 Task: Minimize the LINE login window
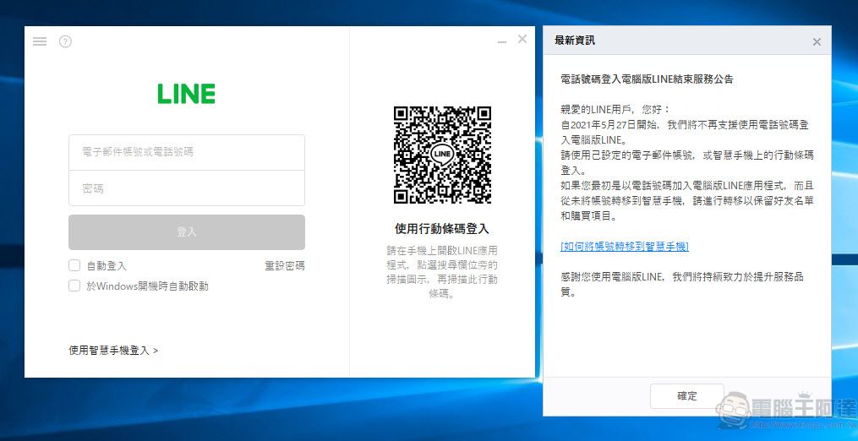click(502, 41)
